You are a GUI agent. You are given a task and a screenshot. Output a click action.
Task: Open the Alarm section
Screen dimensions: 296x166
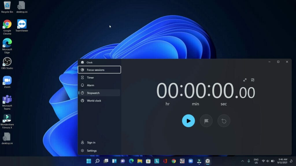tap(90, 85)
